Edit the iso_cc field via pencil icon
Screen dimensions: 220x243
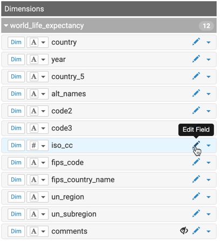(x=196, y=145)
